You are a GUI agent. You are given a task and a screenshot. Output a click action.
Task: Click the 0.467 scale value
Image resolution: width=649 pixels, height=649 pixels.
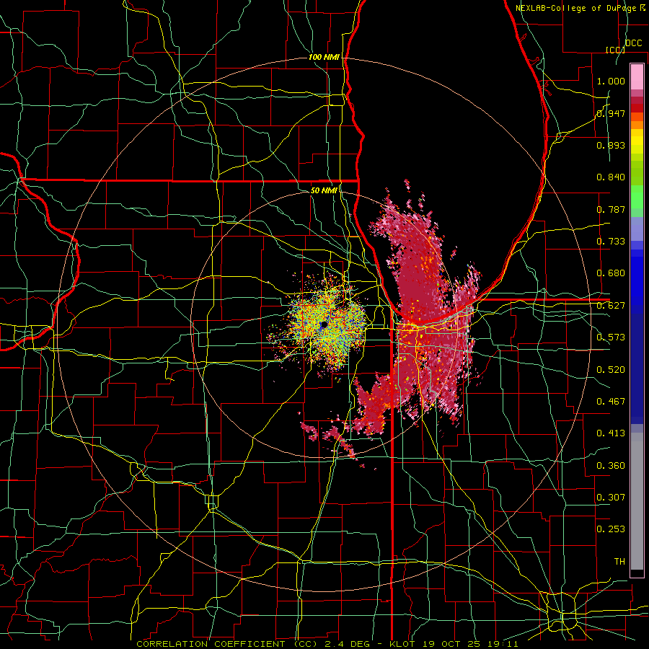[x=611, y=402]
